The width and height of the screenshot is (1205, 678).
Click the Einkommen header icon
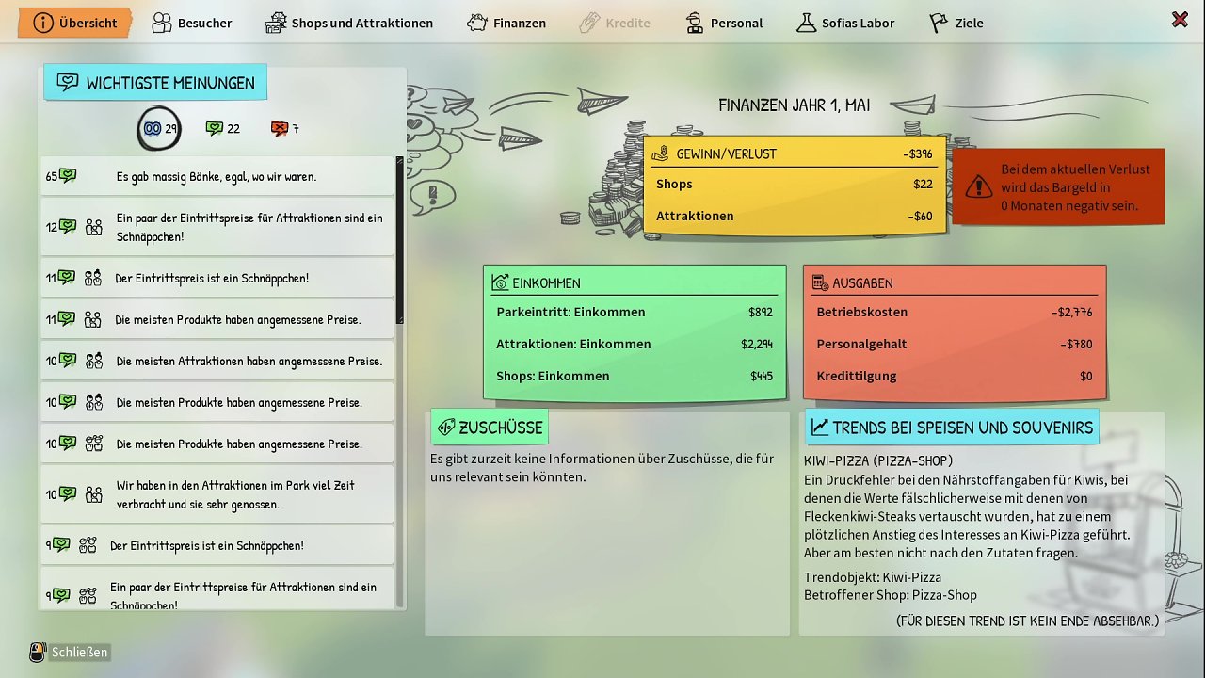coord(500,282)
